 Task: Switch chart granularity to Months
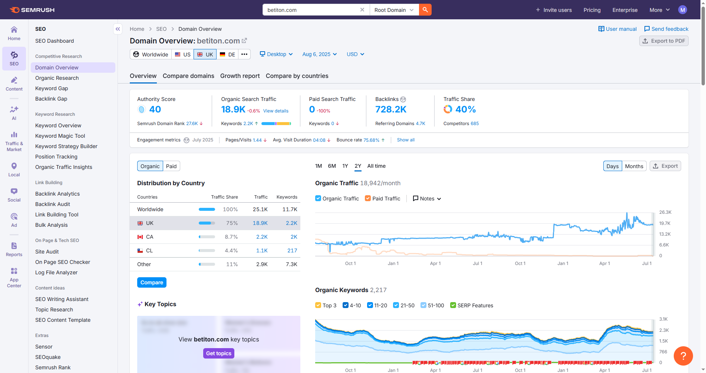pyautogui.click(x=634, y=166)
